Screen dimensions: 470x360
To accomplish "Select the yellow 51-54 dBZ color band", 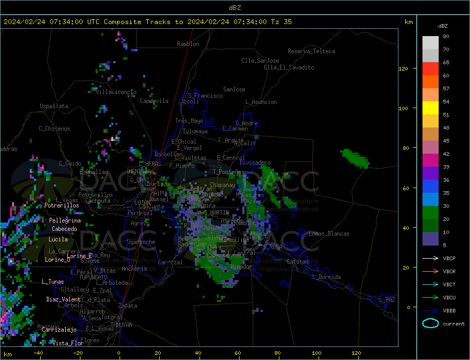I will pyautogui.click(x=430, y=108).
